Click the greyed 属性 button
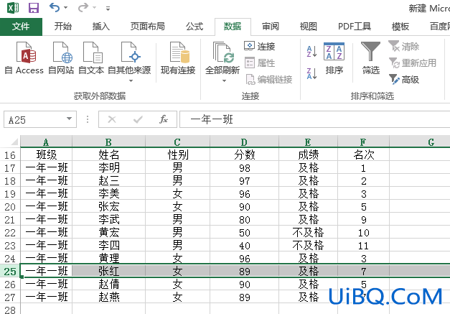Screen dimensions: 450x314 click(x=260, y=63)
